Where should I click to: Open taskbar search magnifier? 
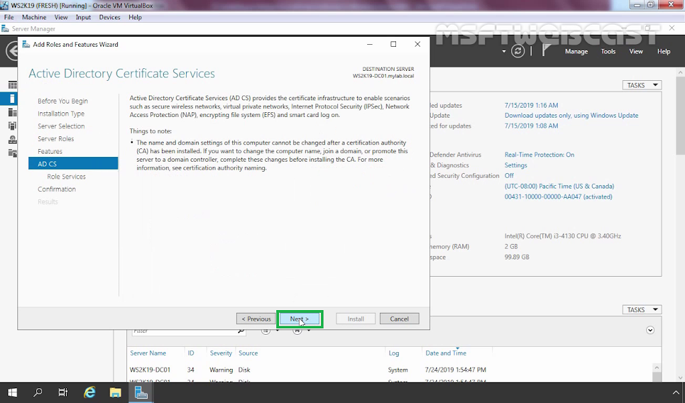click(x=38, y=392)
